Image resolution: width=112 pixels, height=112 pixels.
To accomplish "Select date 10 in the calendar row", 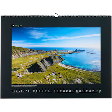I will 34,91.
